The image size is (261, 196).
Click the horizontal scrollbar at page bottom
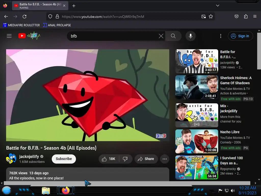point(127,183)
